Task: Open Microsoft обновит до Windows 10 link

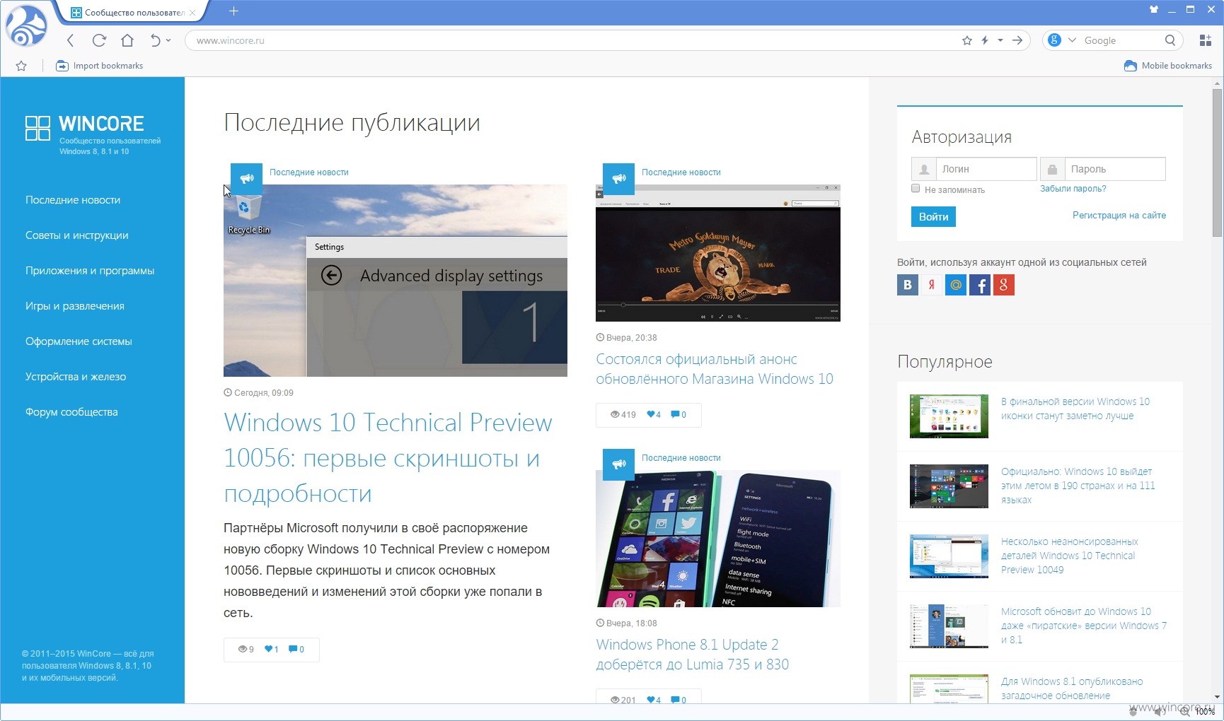Action: click(1083, 626)
